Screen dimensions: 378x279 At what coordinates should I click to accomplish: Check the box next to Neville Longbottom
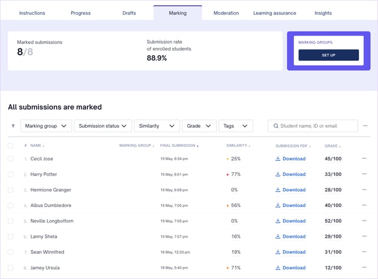click(x=11, y=221)
